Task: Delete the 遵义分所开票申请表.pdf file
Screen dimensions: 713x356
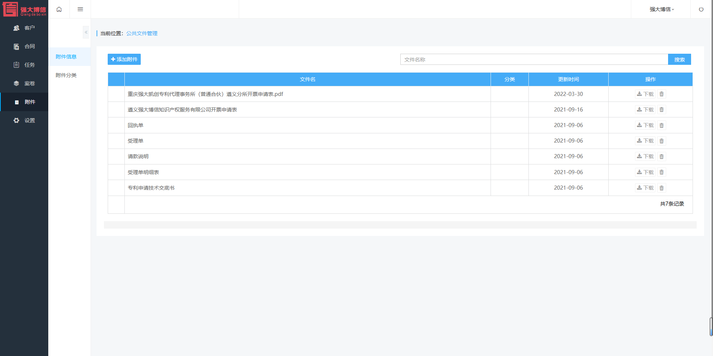Action: [x=661, y=94]
